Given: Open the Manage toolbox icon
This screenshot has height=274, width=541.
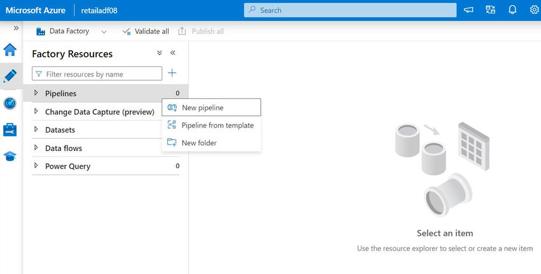Looking at the screenshot, I should pyautogui.click(x=10, y=129).
